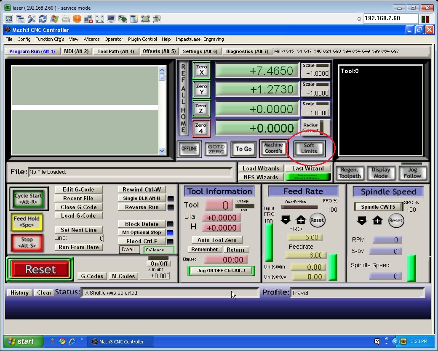The width and height of the screenshot is (438, 351).
Task: Toggle Reverse Run
Action: 142,207
